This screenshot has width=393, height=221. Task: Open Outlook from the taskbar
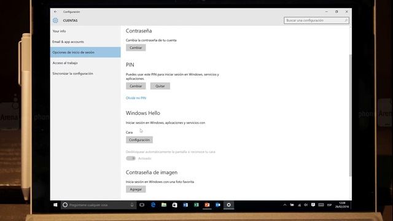[x=218, y=205]
